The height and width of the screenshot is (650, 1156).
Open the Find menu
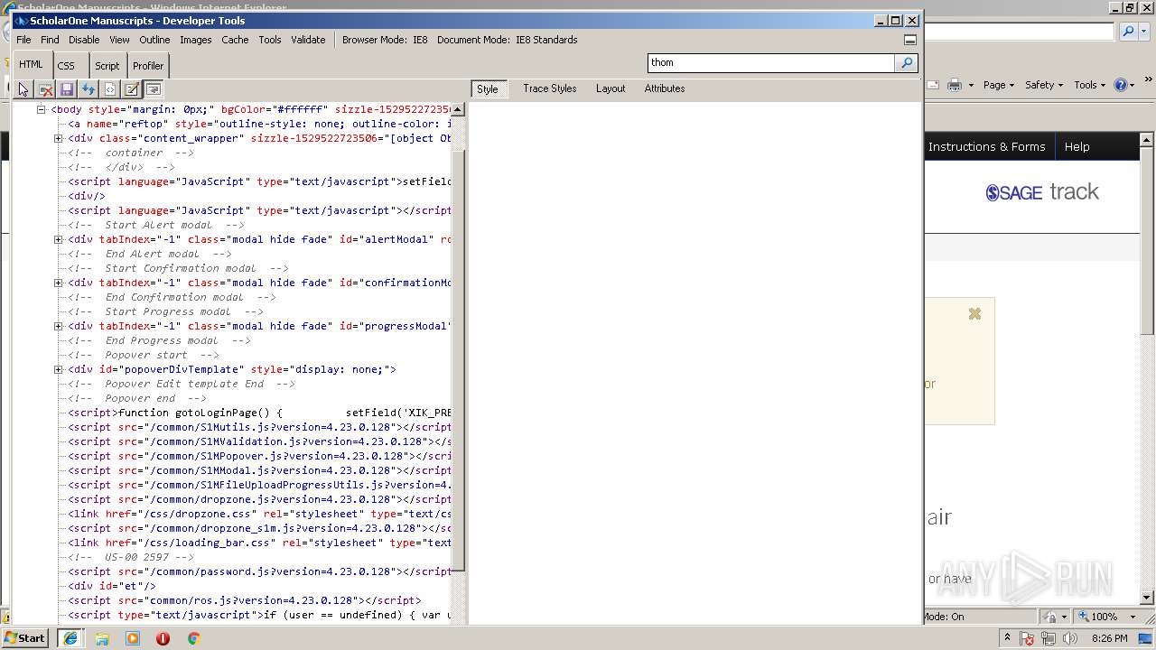(x=50, y=40)
